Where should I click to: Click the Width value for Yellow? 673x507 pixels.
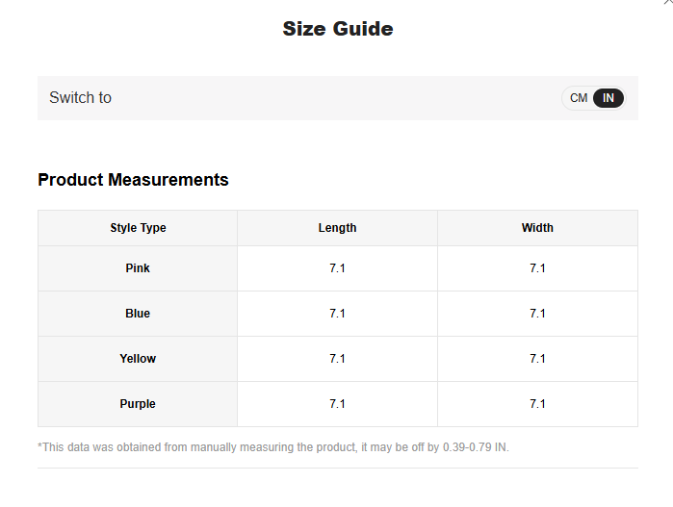[x=537, y=359]
